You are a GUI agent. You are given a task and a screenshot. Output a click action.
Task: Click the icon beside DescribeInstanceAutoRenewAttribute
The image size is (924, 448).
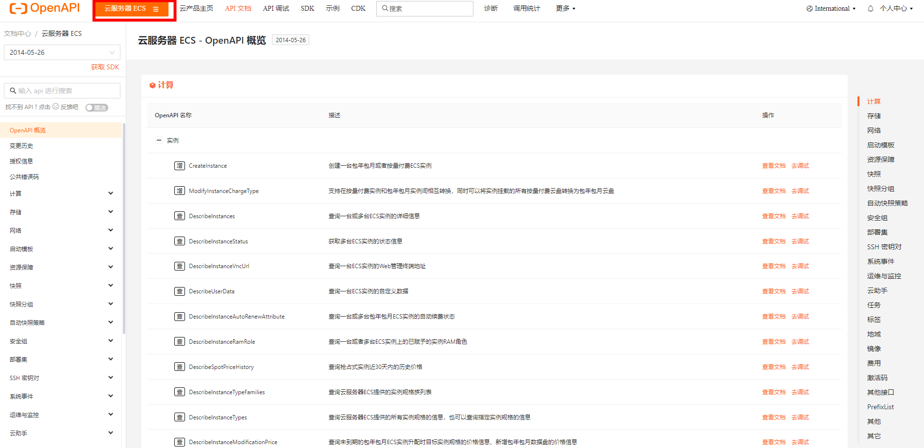point(180,317)
